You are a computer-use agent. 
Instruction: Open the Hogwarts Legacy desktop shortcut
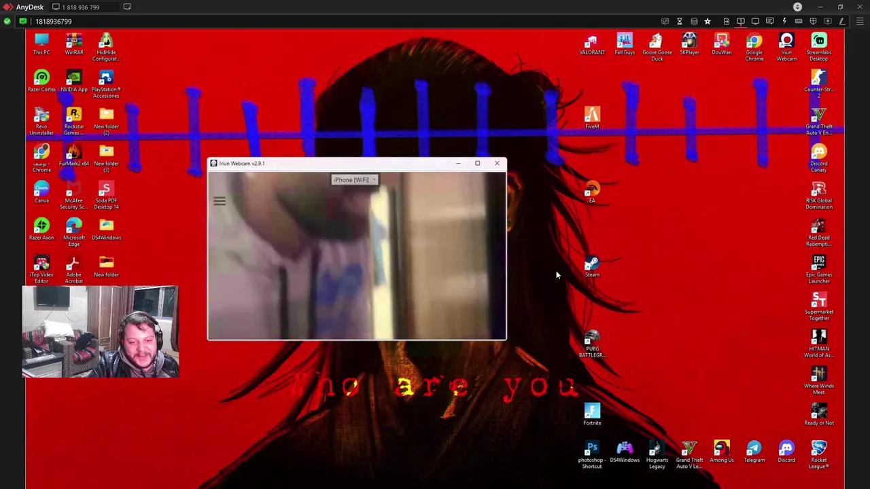pyautogui.click(x=657, y=454)
